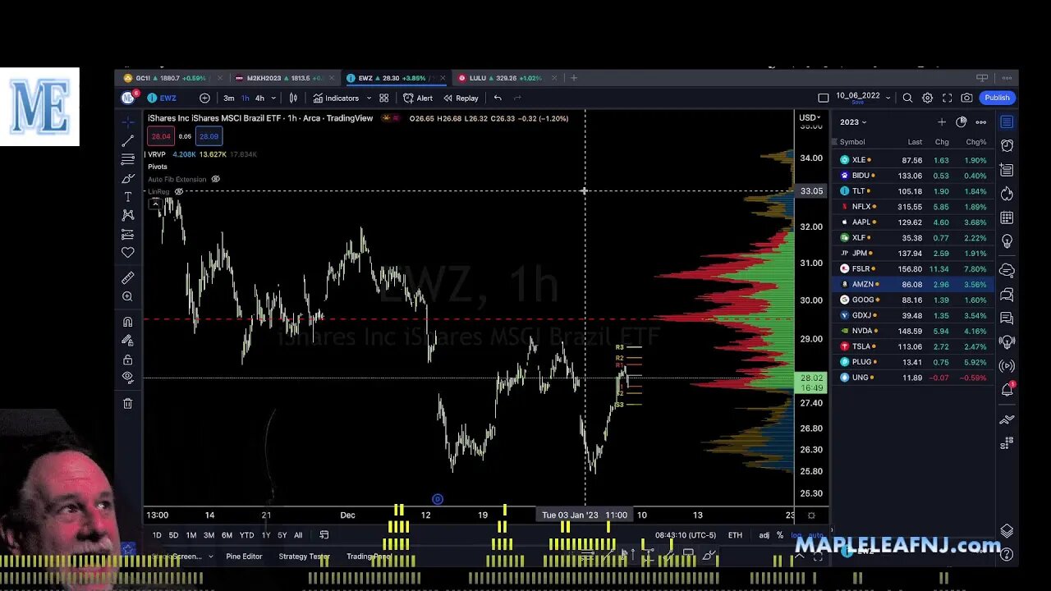Open chart type candlestick selector
This screenshot has height=591, width=1051.
pos(293,98)
